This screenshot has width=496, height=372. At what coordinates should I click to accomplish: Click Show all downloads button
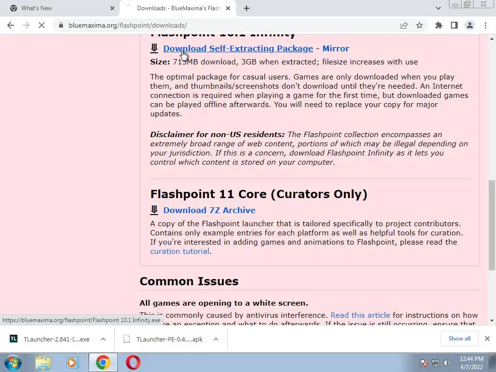tap(459, 339)
